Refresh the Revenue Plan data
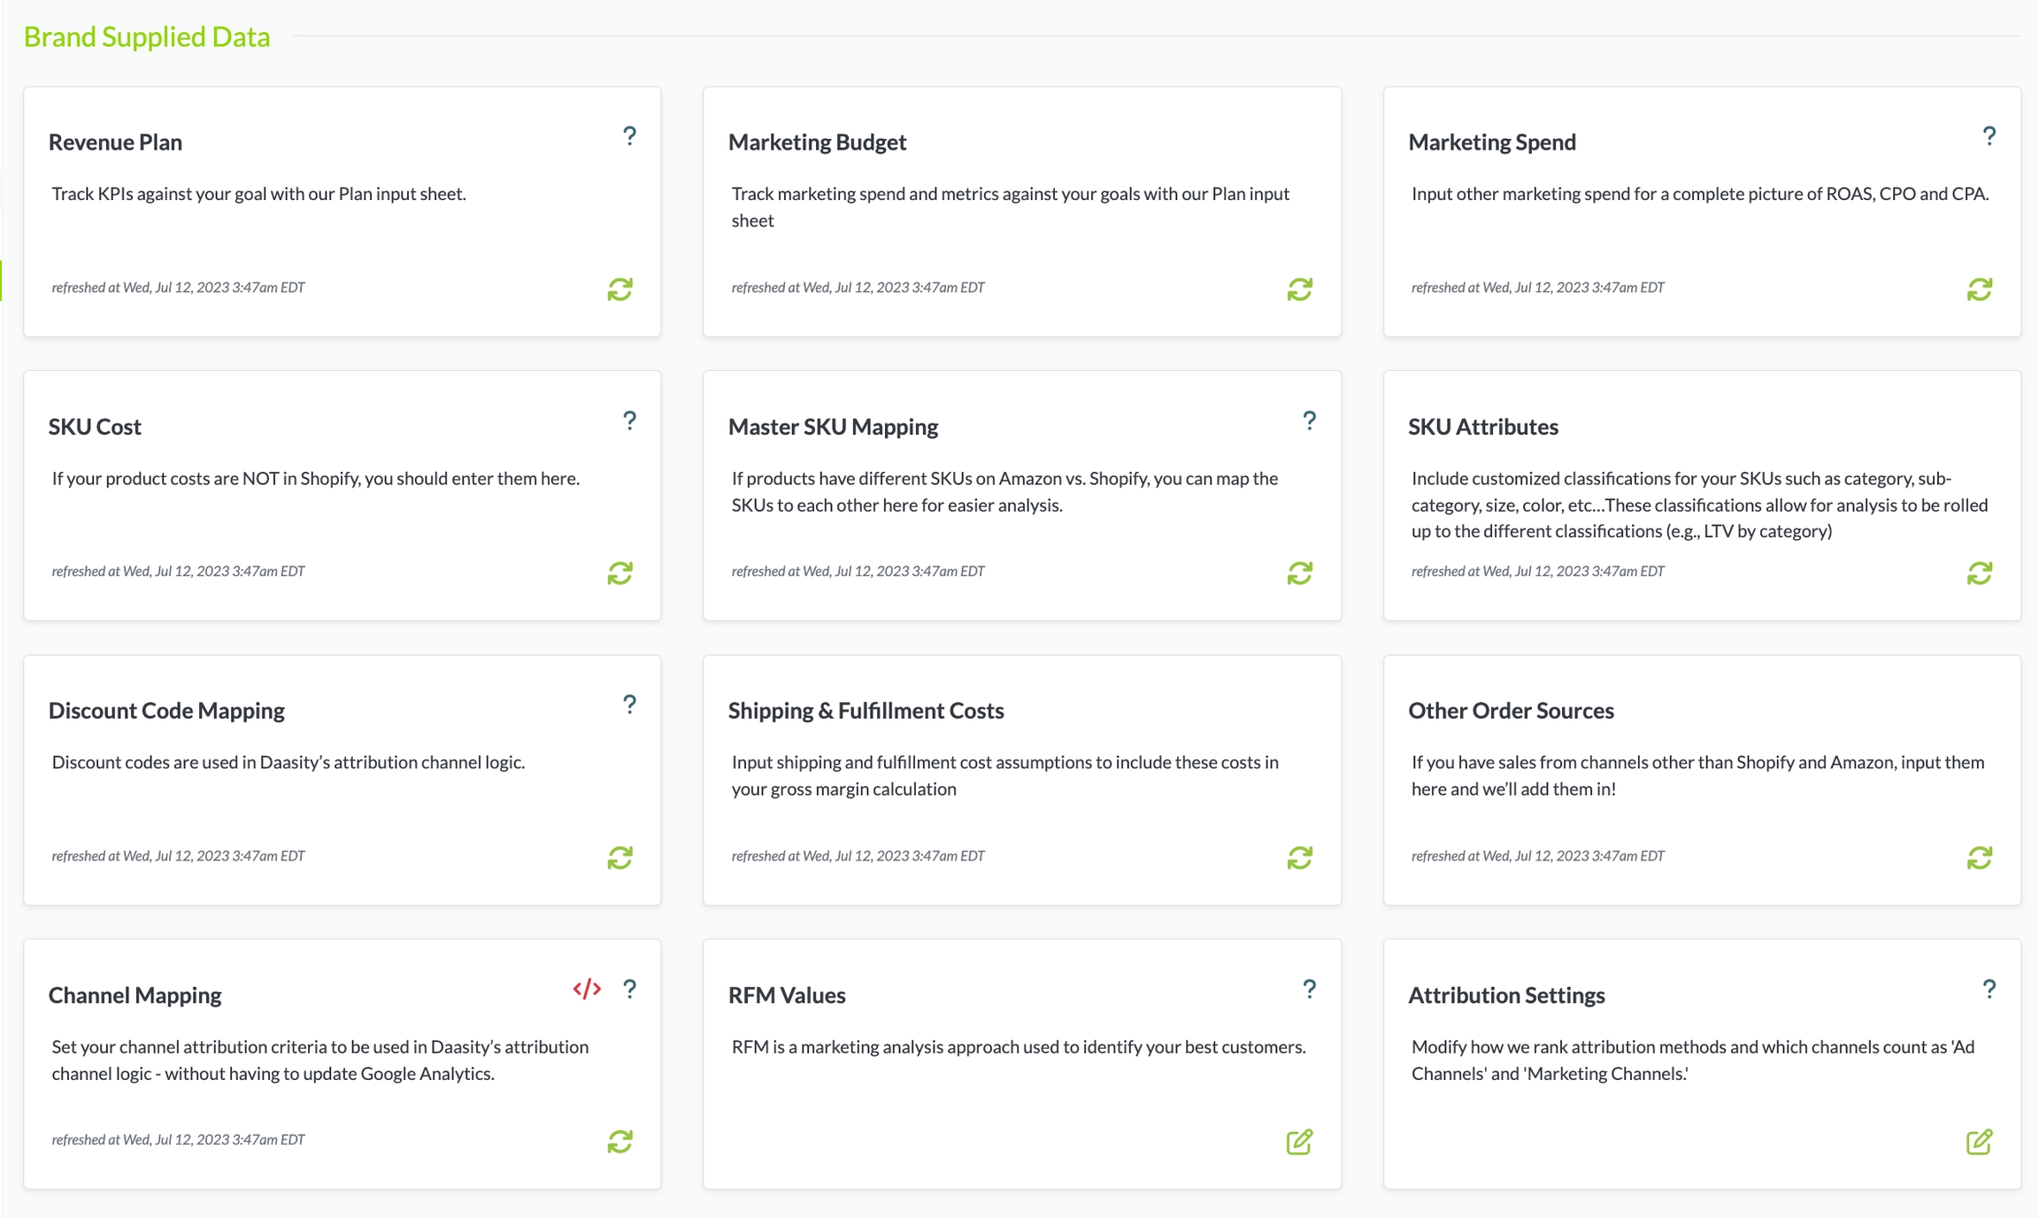2039x1218 pixels. click(x=619, y=289)
